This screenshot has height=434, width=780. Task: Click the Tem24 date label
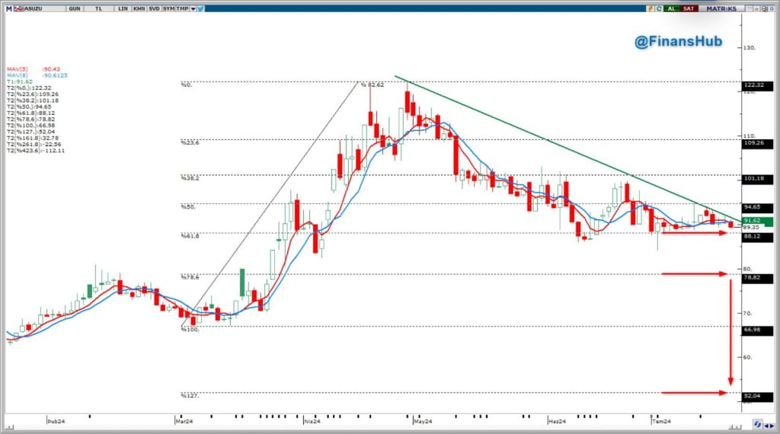[662, 422]
